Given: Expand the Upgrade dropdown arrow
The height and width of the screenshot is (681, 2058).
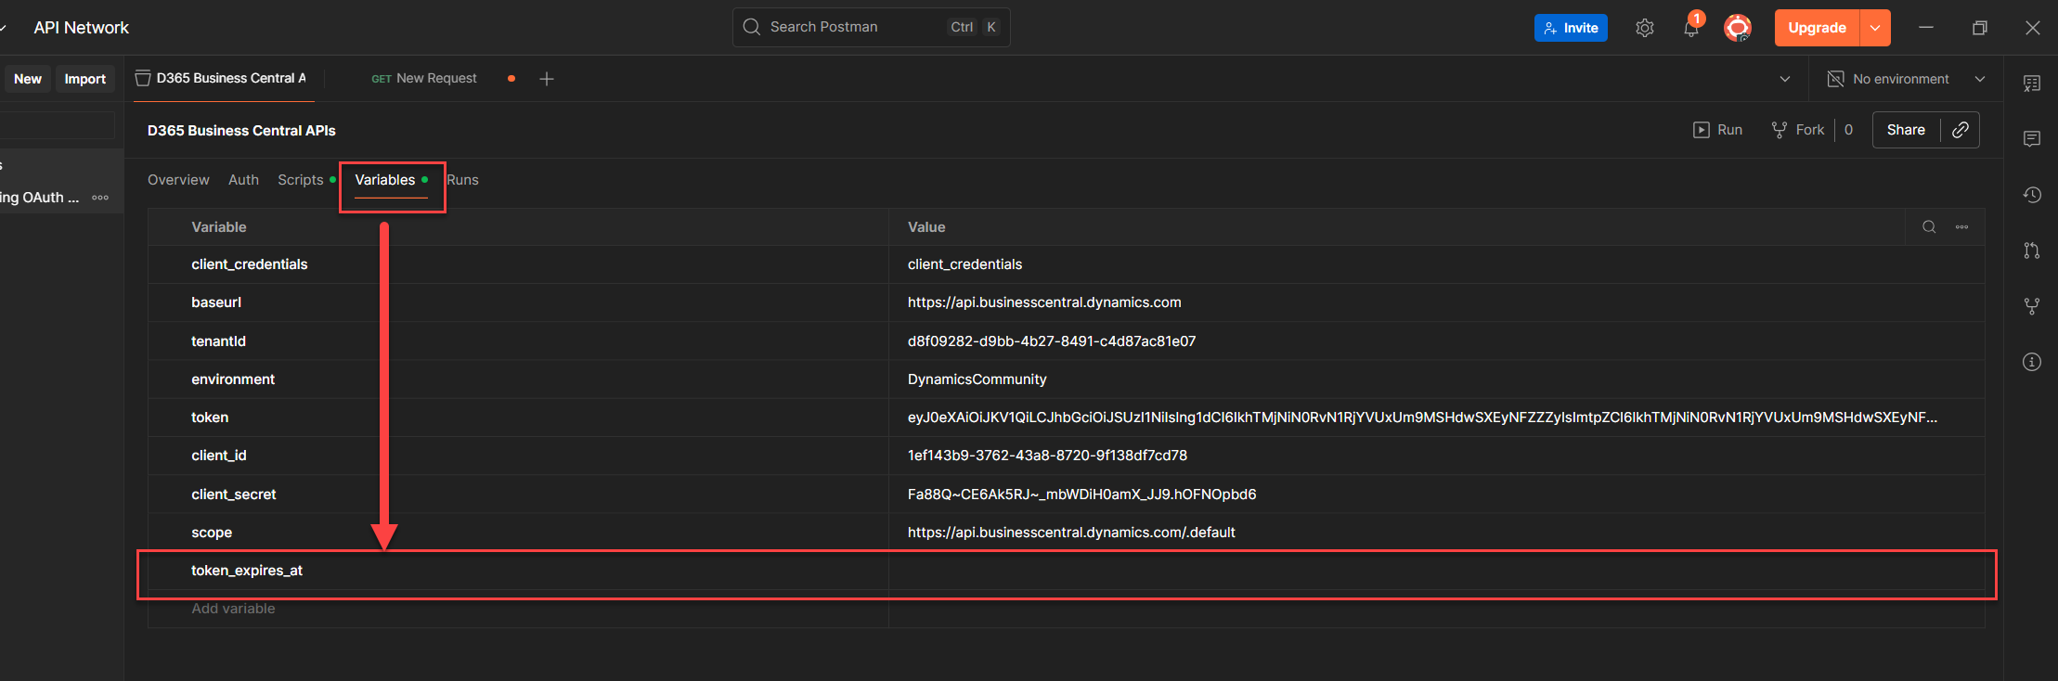Looking at the screenshot, I should click(1875, 28).
